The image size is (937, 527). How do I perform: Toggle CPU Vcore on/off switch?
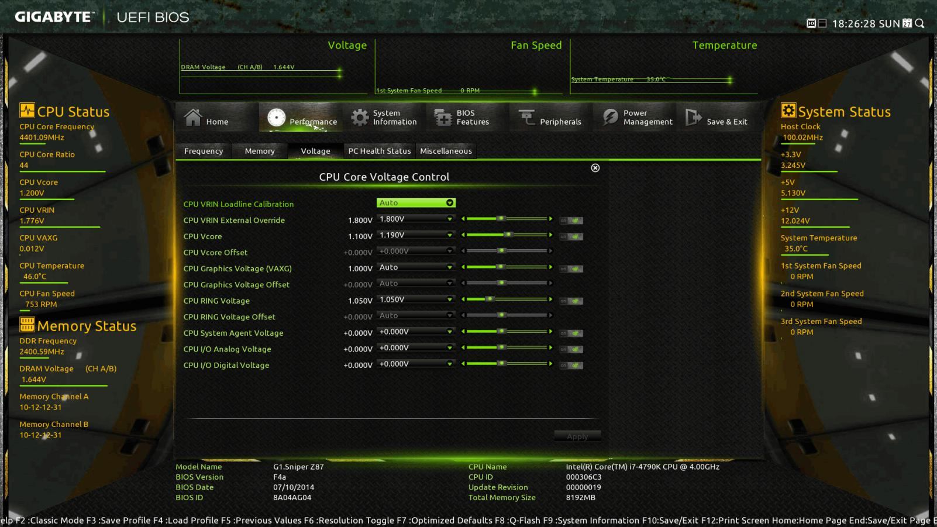pos(571,237)
